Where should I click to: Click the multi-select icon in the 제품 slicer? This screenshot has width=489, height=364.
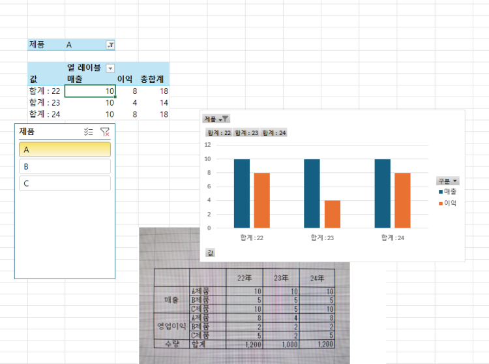(x=89, y=132)
